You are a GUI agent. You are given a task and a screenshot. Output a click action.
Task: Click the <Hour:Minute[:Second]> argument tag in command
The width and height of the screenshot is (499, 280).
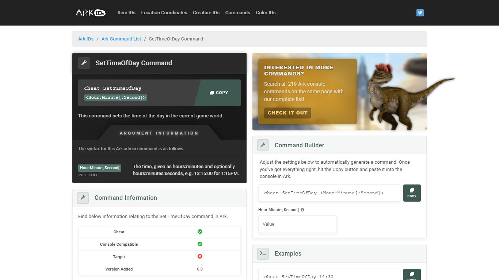click(115, 97)
